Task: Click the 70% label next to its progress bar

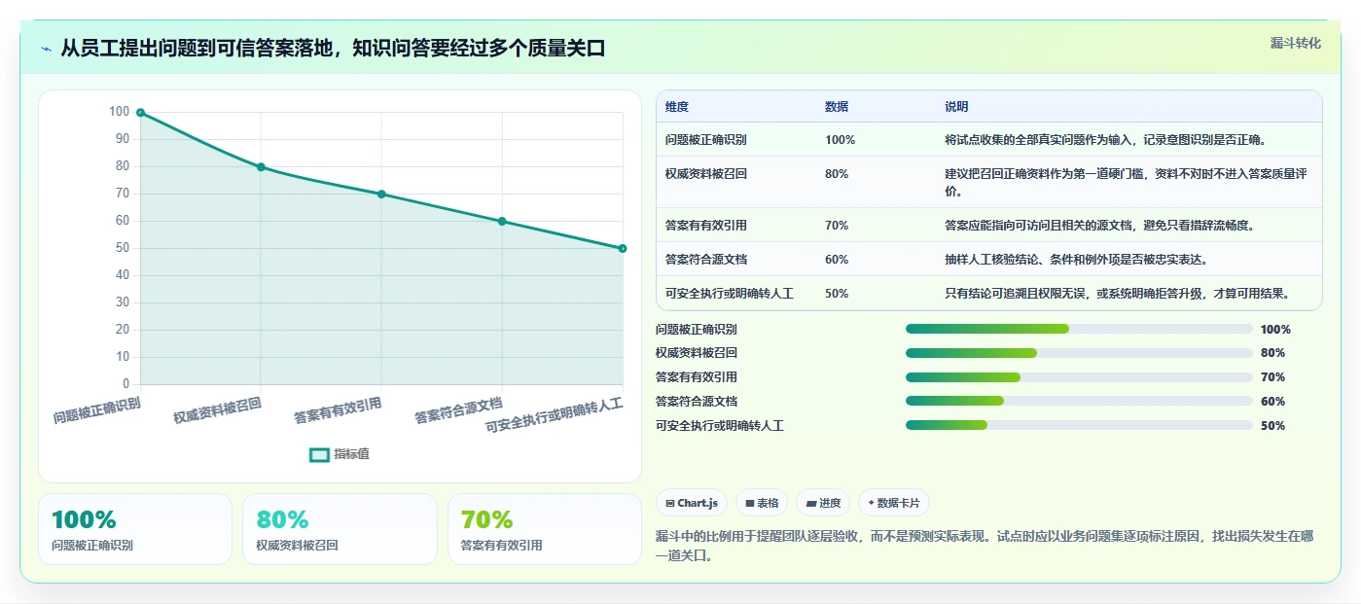Action: point(1272,377)
